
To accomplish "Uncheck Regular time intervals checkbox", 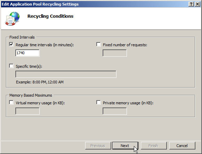I will click(11, 44).
